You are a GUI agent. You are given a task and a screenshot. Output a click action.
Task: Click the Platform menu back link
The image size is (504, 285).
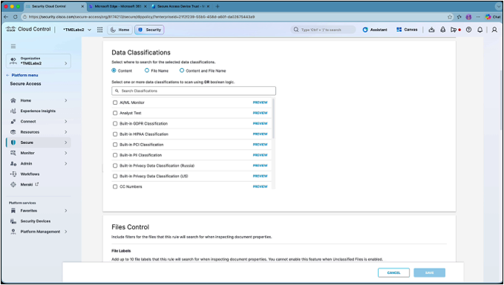pyautogui.click(x=22, y=75)
